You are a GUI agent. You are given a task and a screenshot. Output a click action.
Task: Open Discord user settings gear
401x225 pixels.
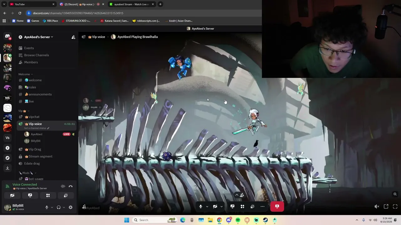[x=70, y=207]
